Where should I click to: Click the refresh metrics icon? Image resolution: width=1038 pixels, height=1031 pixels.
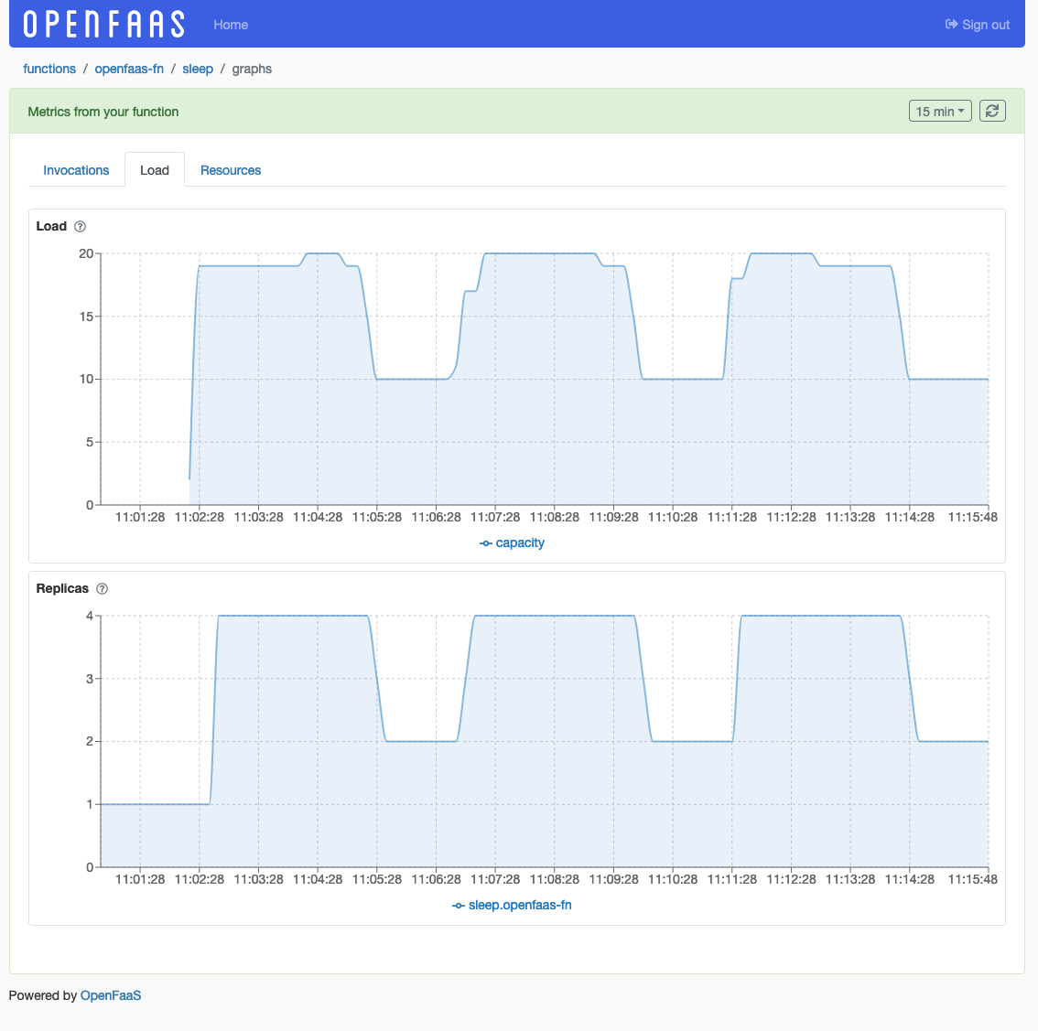[x=992, y=110]
